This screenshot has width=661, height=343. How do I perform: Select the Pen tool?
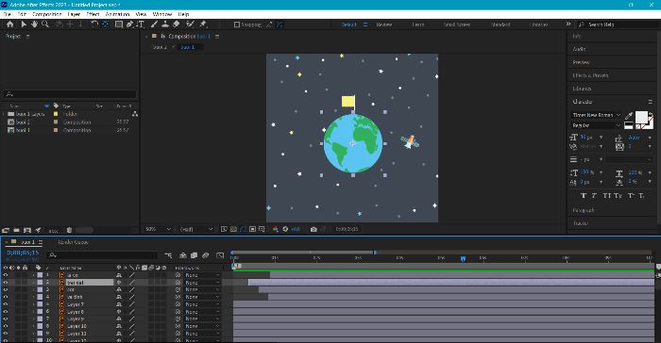[x=130, y=24]
